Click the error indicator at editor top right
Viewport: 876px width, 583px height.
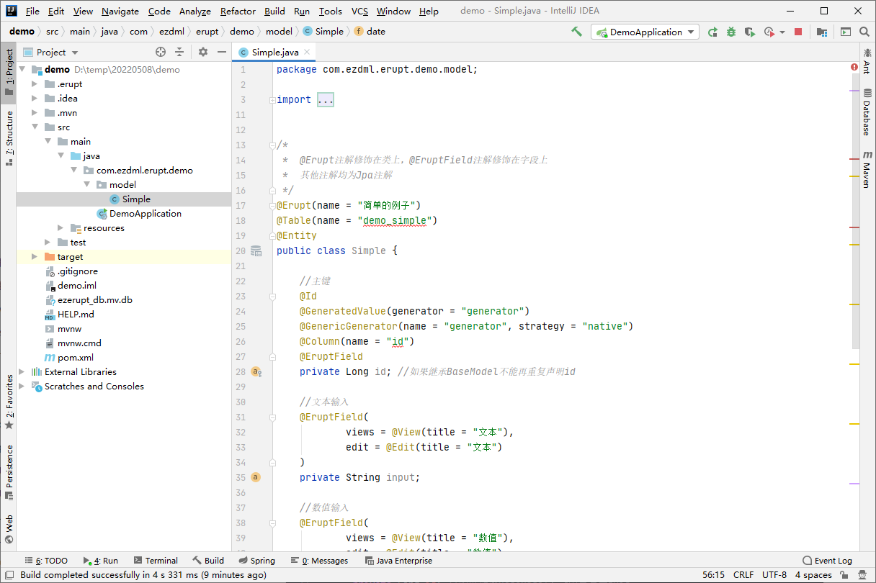tap(854, 67)
